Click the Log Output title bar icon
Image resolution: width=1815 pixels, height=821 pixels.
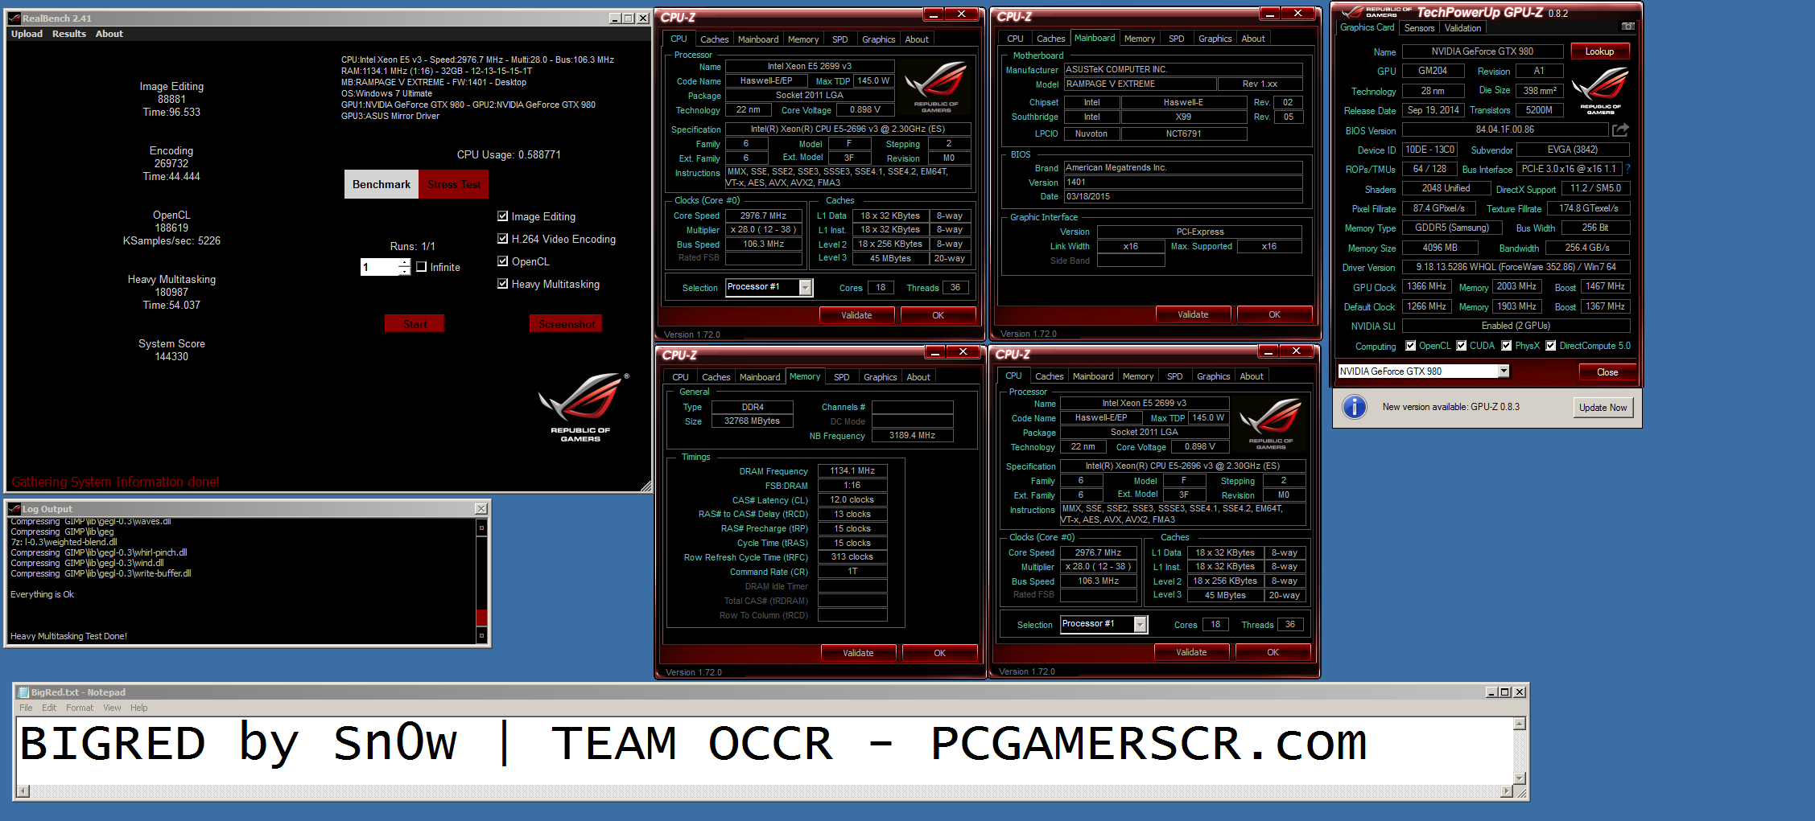point(14,509)
